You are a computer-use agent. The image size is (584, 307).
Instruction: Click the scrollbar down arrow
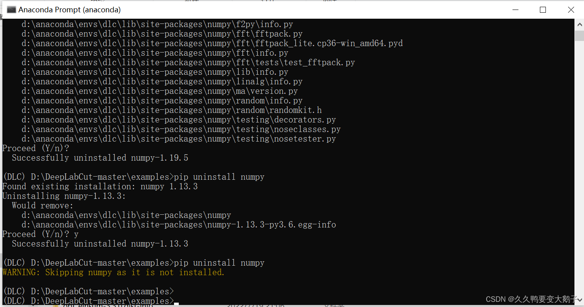click(579, 301)
